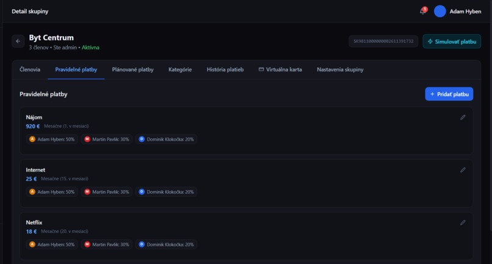
Task: Copy the SK98 IBAN account number
Action: click(383, 41)
